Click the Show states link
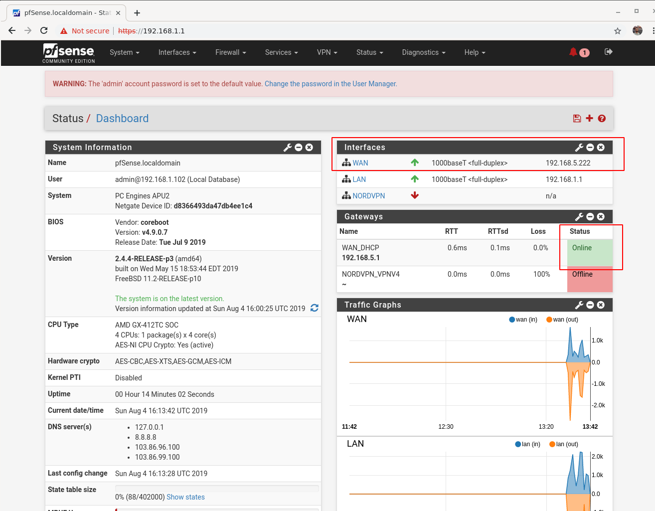Image resolution: width=655 pixels, height=511 pixels. click(x=185, y=497)
